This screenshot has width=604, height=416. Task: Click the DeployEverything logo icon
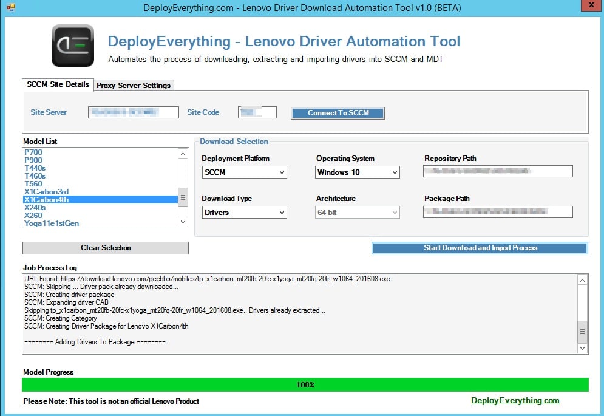pos(73,46)
